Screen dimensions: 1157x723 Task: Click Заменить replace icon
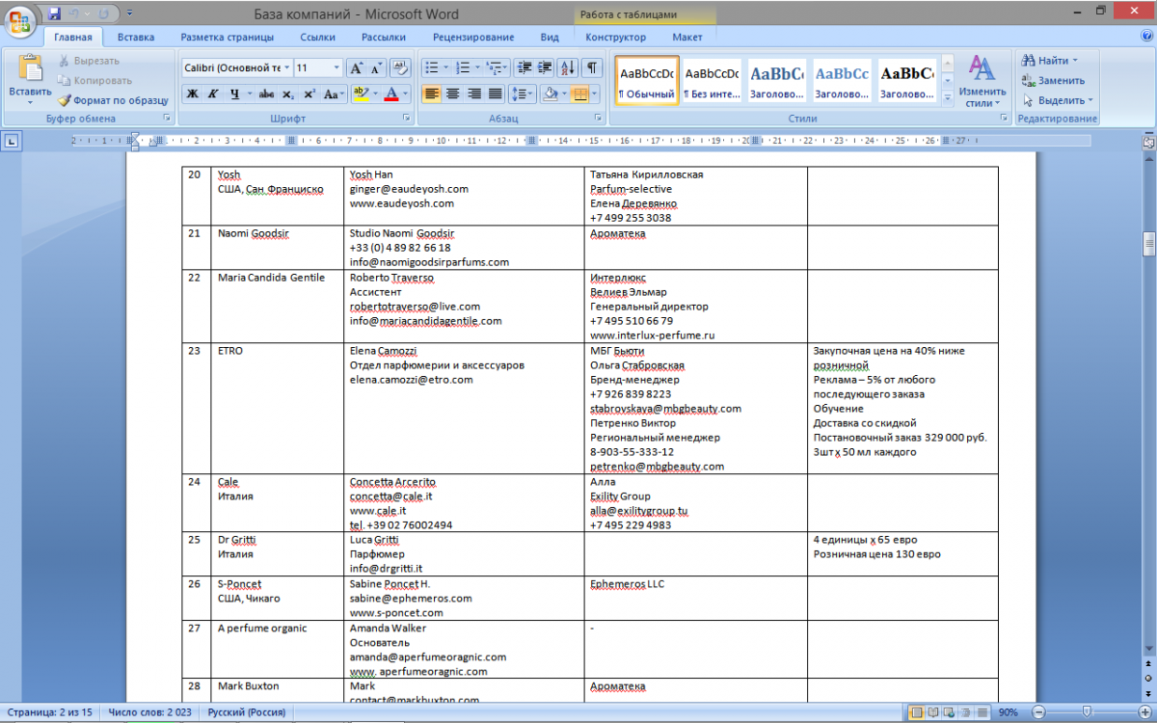click(x=1054, y=80)
